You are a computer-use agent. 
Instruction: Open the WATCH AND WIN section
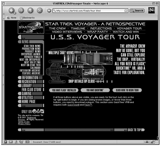126,32
